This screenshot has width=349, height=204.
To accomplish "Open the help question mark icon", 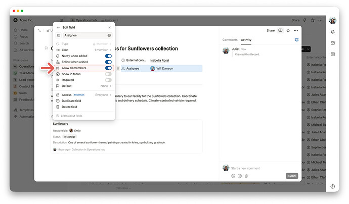I will coord(333,187).
